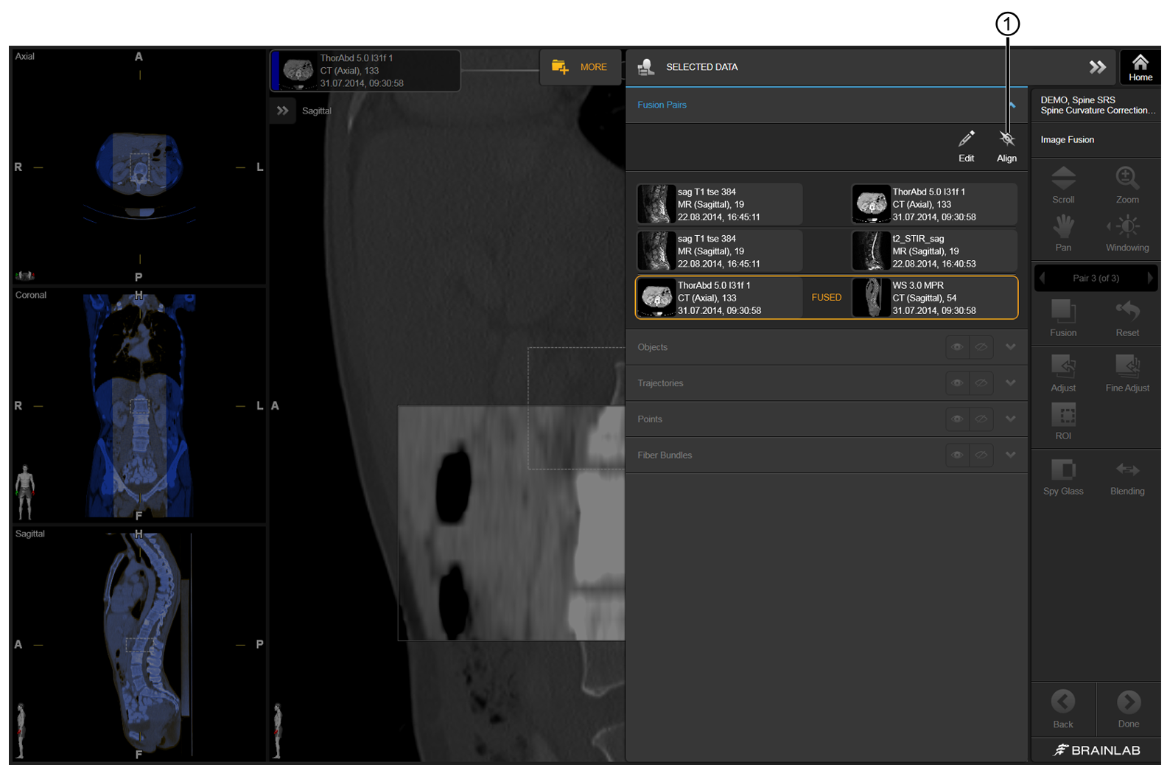Click the Pair 3 (of 3) label
Screen dimensions: 1170x765
[x=1096, y=278]
